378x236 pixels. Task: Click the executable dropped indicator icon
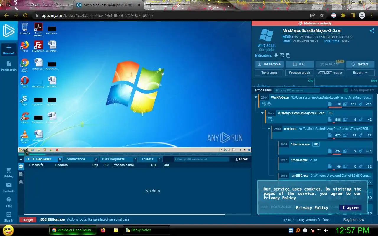pos(282,55)
